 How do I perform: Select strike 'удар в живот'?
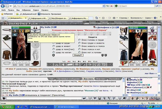pyautogui.click(x=53, y=46)
